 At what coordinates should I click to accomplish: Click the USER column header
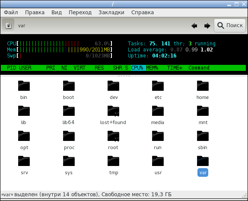pyautogui.click(x=25, y=68)
